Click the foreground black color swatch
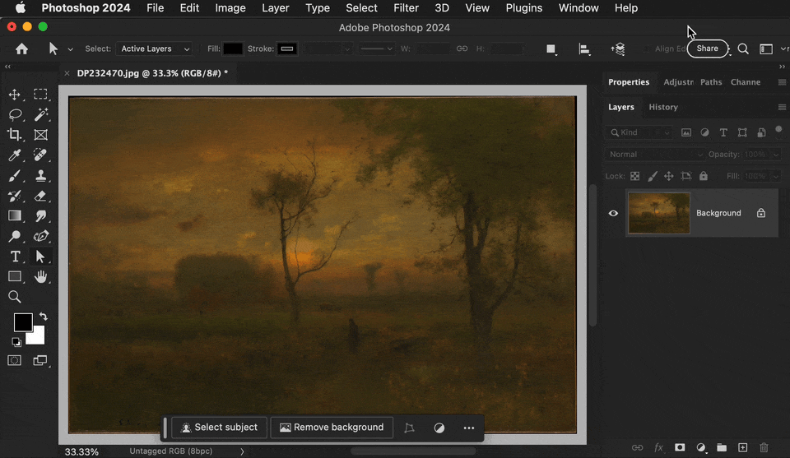The height and width of the screenshot is (458, 790). (23, 322)
